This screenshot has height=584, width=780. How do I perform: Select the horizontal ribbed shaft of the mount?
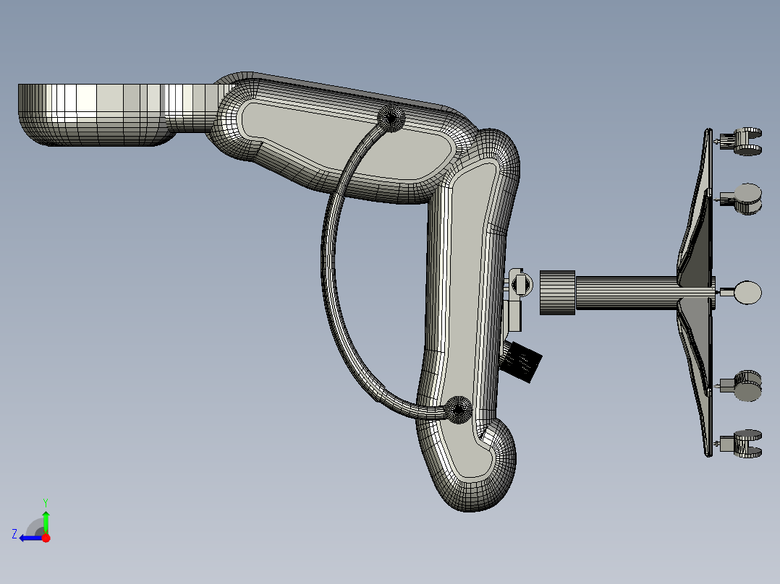(x=627, y=293)
